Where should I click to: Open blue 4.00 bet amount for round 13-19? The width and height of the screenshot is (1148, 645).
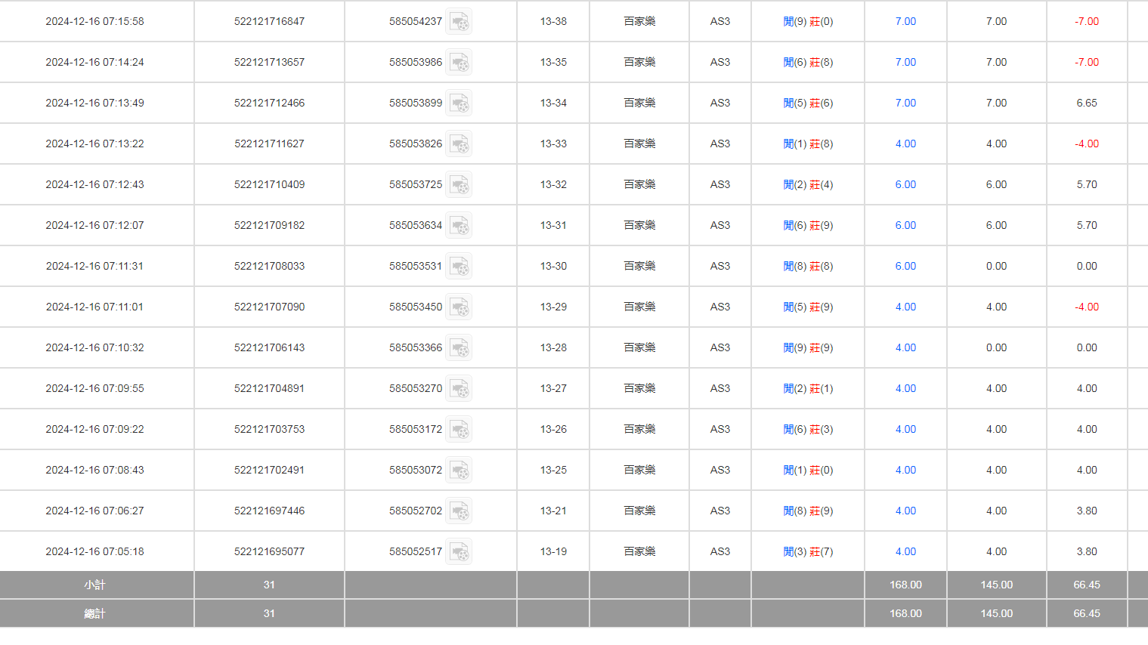coord(905,552)
